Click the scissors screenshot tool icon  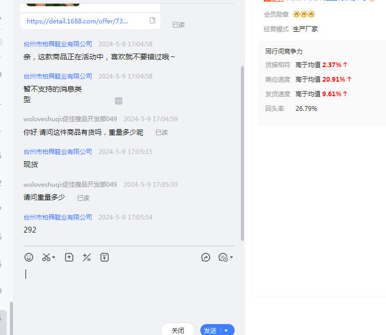(x=46, y=257)
